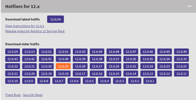
Task: Download hotfix 12.0.10
Action: click(13, 81)
